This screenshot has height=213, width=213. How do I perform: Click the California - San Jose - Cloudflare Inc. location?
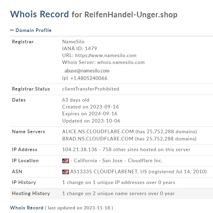[x=118, y=161]
